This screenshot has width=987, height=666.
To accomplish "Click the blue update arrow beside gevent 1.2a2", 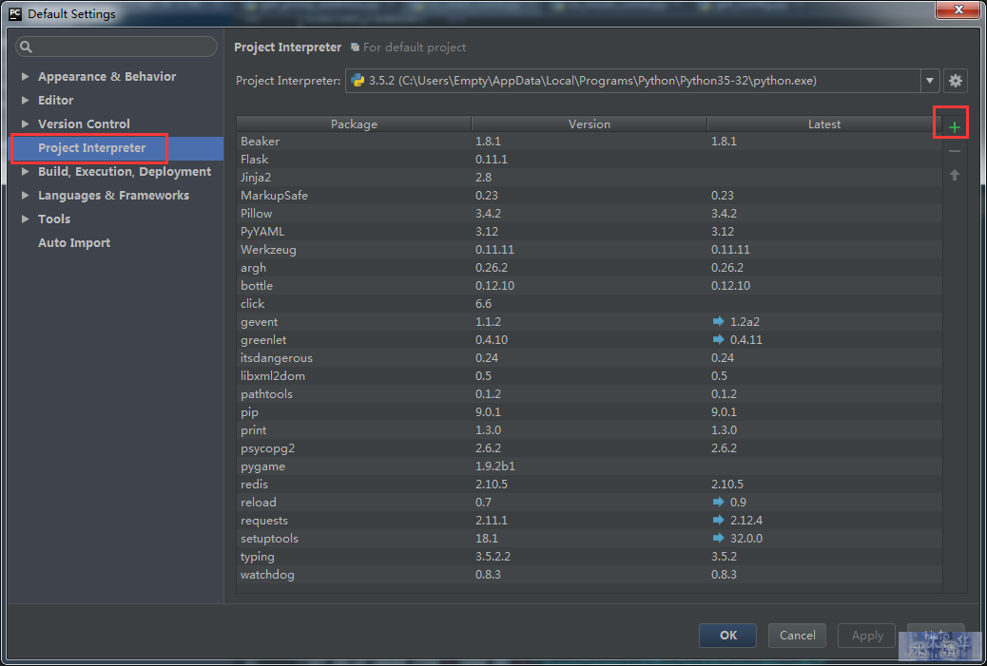I will click(x=718, y=321).
